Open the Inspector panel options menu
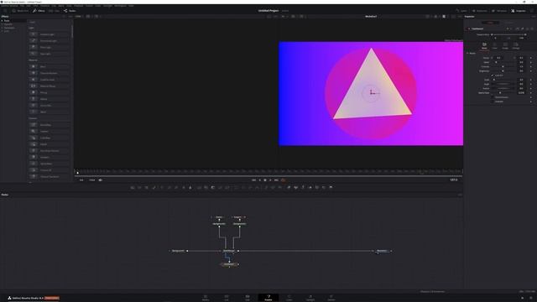The image size is (537, 302). [534, 17]
